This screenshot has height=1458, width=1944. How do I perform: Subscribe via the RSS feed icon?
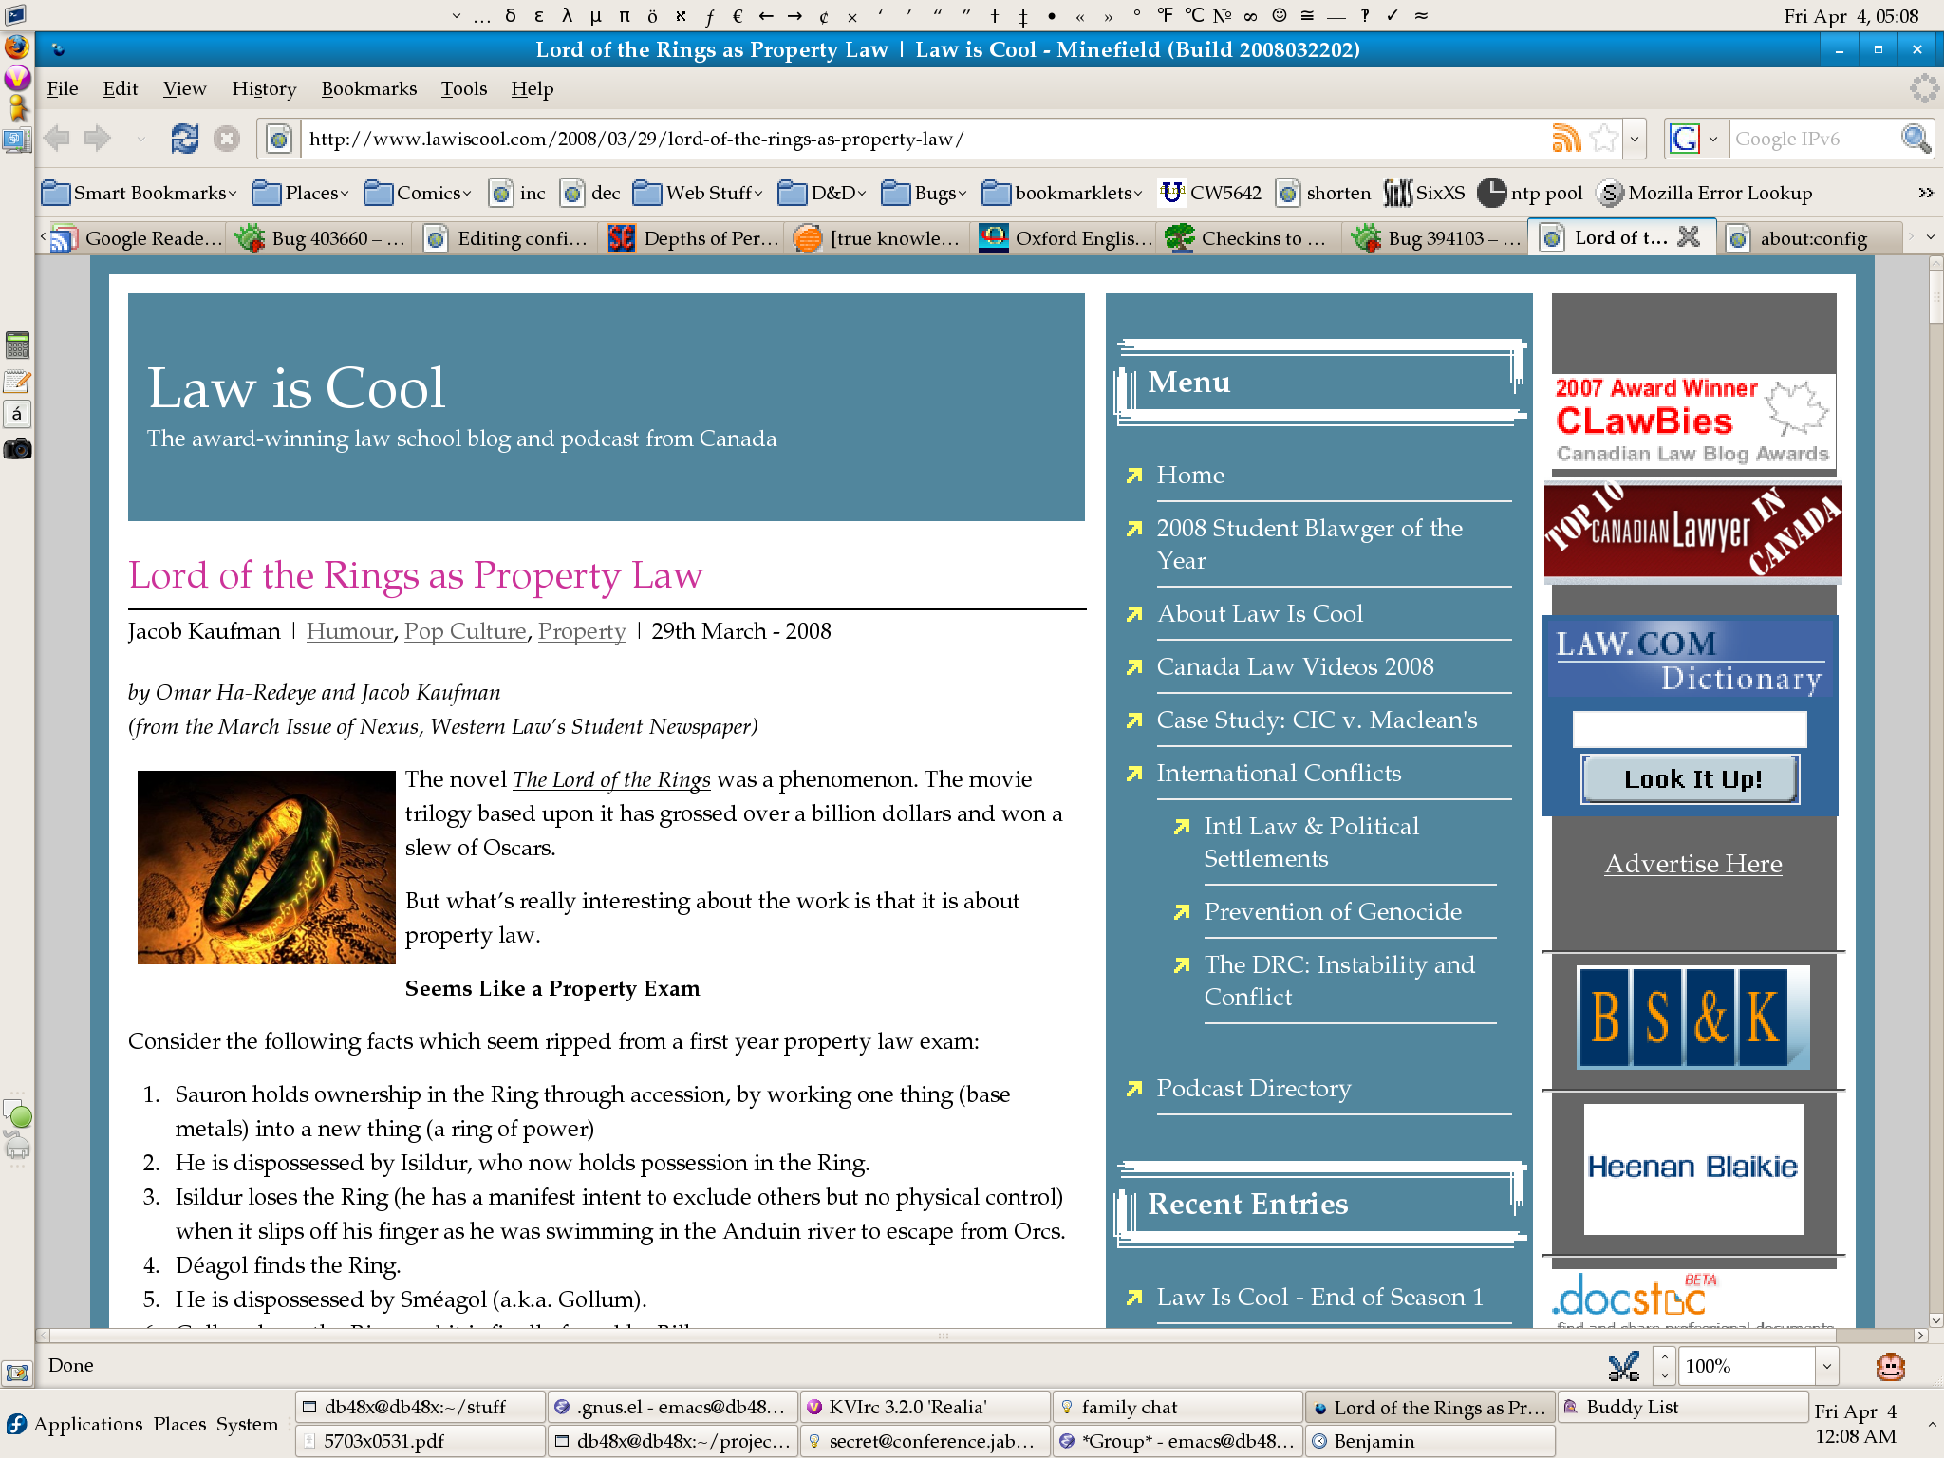(x=1566, y=139)
